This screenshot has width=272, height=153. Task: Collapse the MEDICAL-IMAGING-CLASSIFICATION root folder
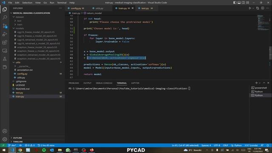point(31,13)
